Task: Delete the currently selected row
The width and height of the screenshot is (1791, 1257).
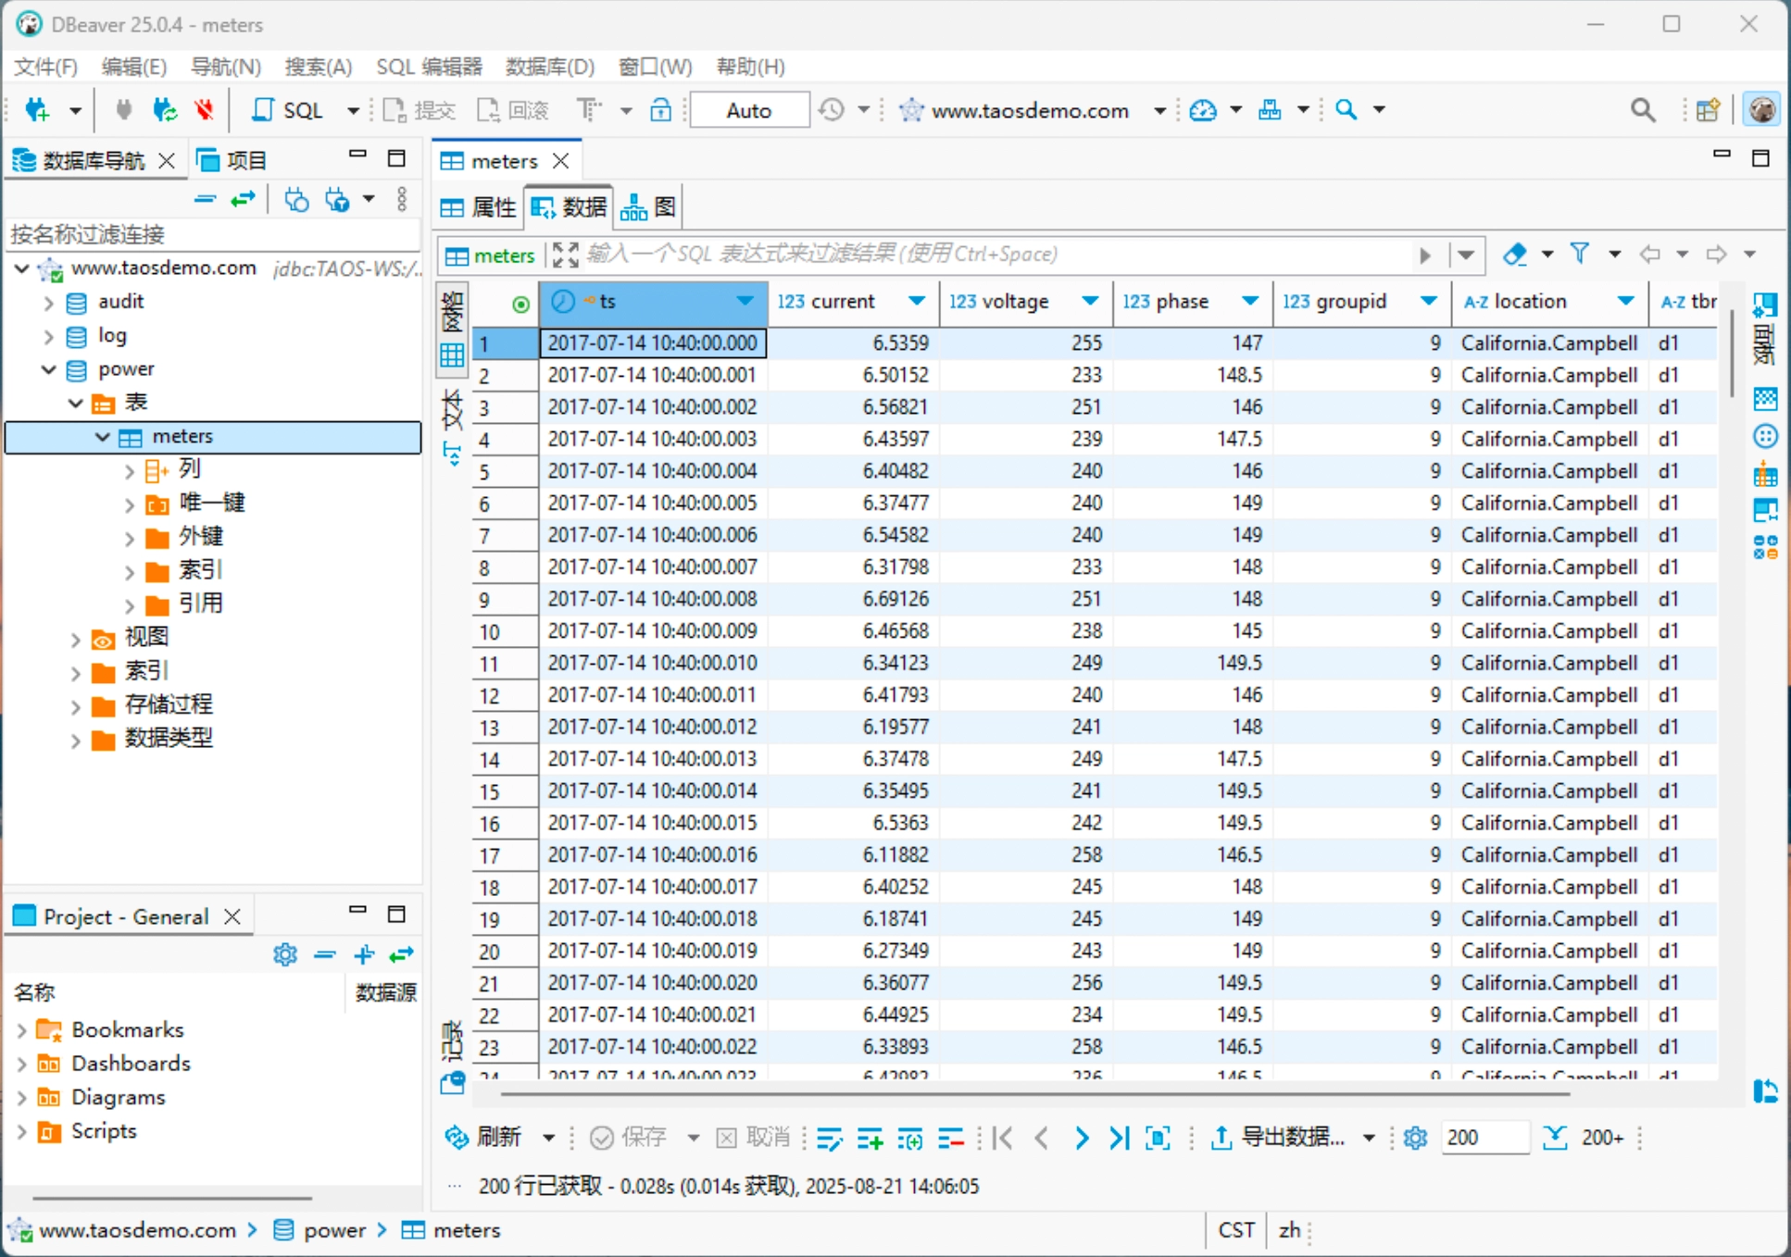Action: point(951,1138)
